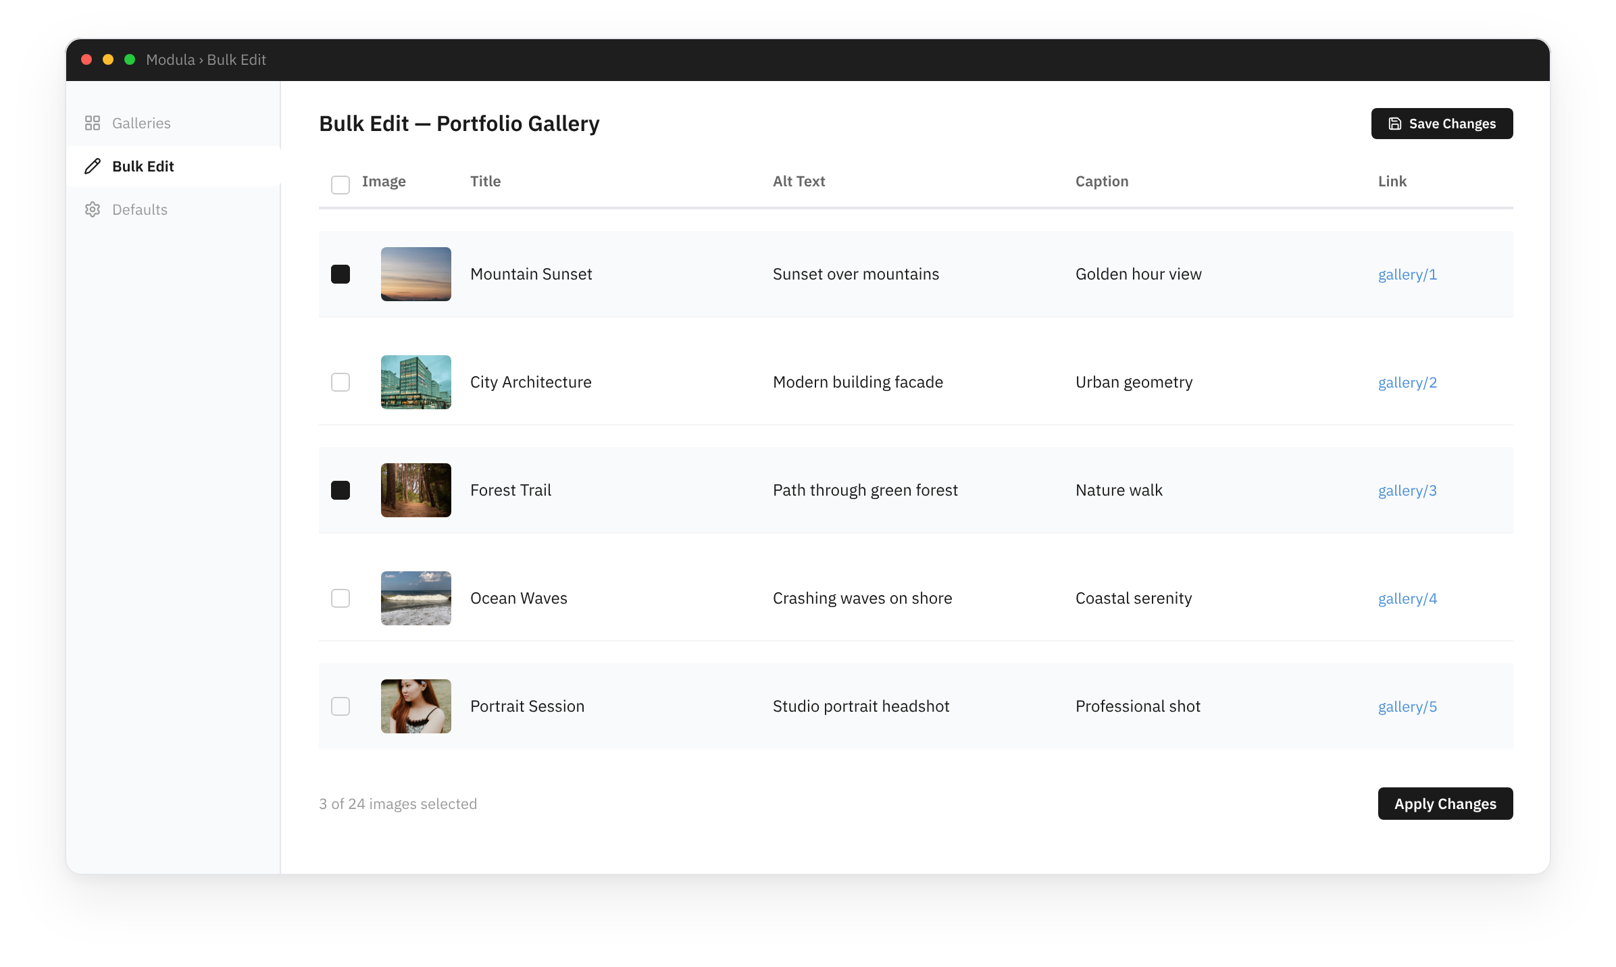Go to the Defaults sidebar section
Image resolution: width=1616 pixels, height=967 pixels.
140,209
